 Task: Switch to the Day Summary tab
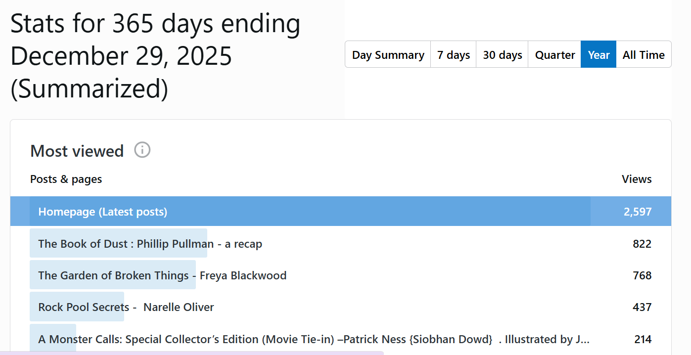388,55
